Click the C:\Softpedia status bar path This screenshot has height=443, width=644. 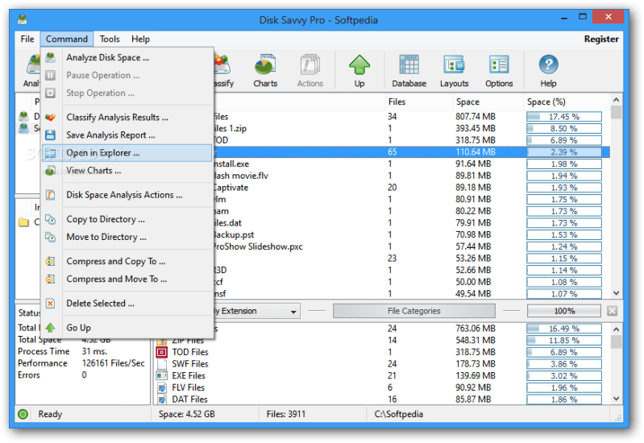(x=398, y=414)
